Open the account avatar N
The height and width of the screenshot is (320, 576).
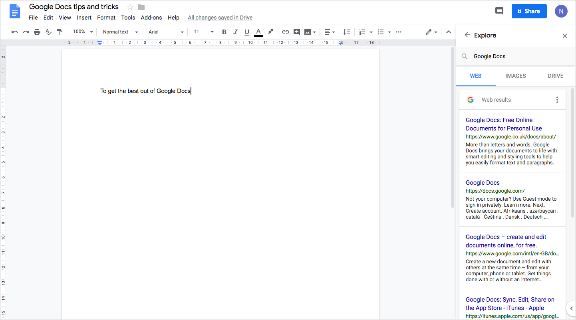coord(561,11)
